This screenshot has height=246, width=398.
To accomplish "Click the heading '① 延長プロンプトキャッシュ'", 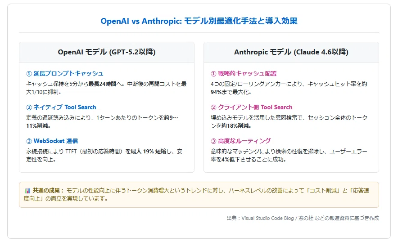I will (x=65, y=74).
